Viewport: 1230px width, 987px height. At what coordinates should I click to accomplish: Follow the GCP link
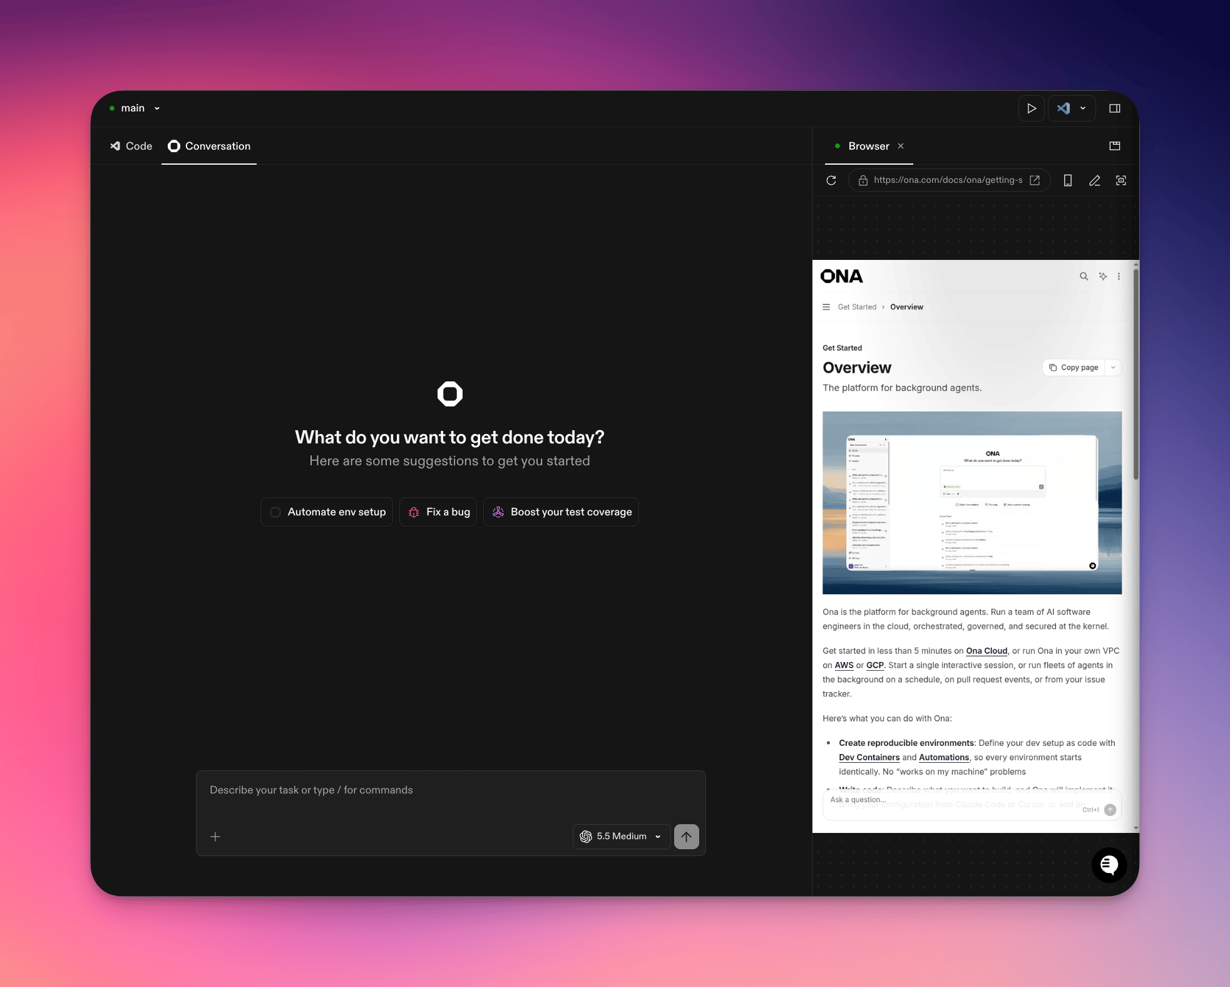pos(874,665)
